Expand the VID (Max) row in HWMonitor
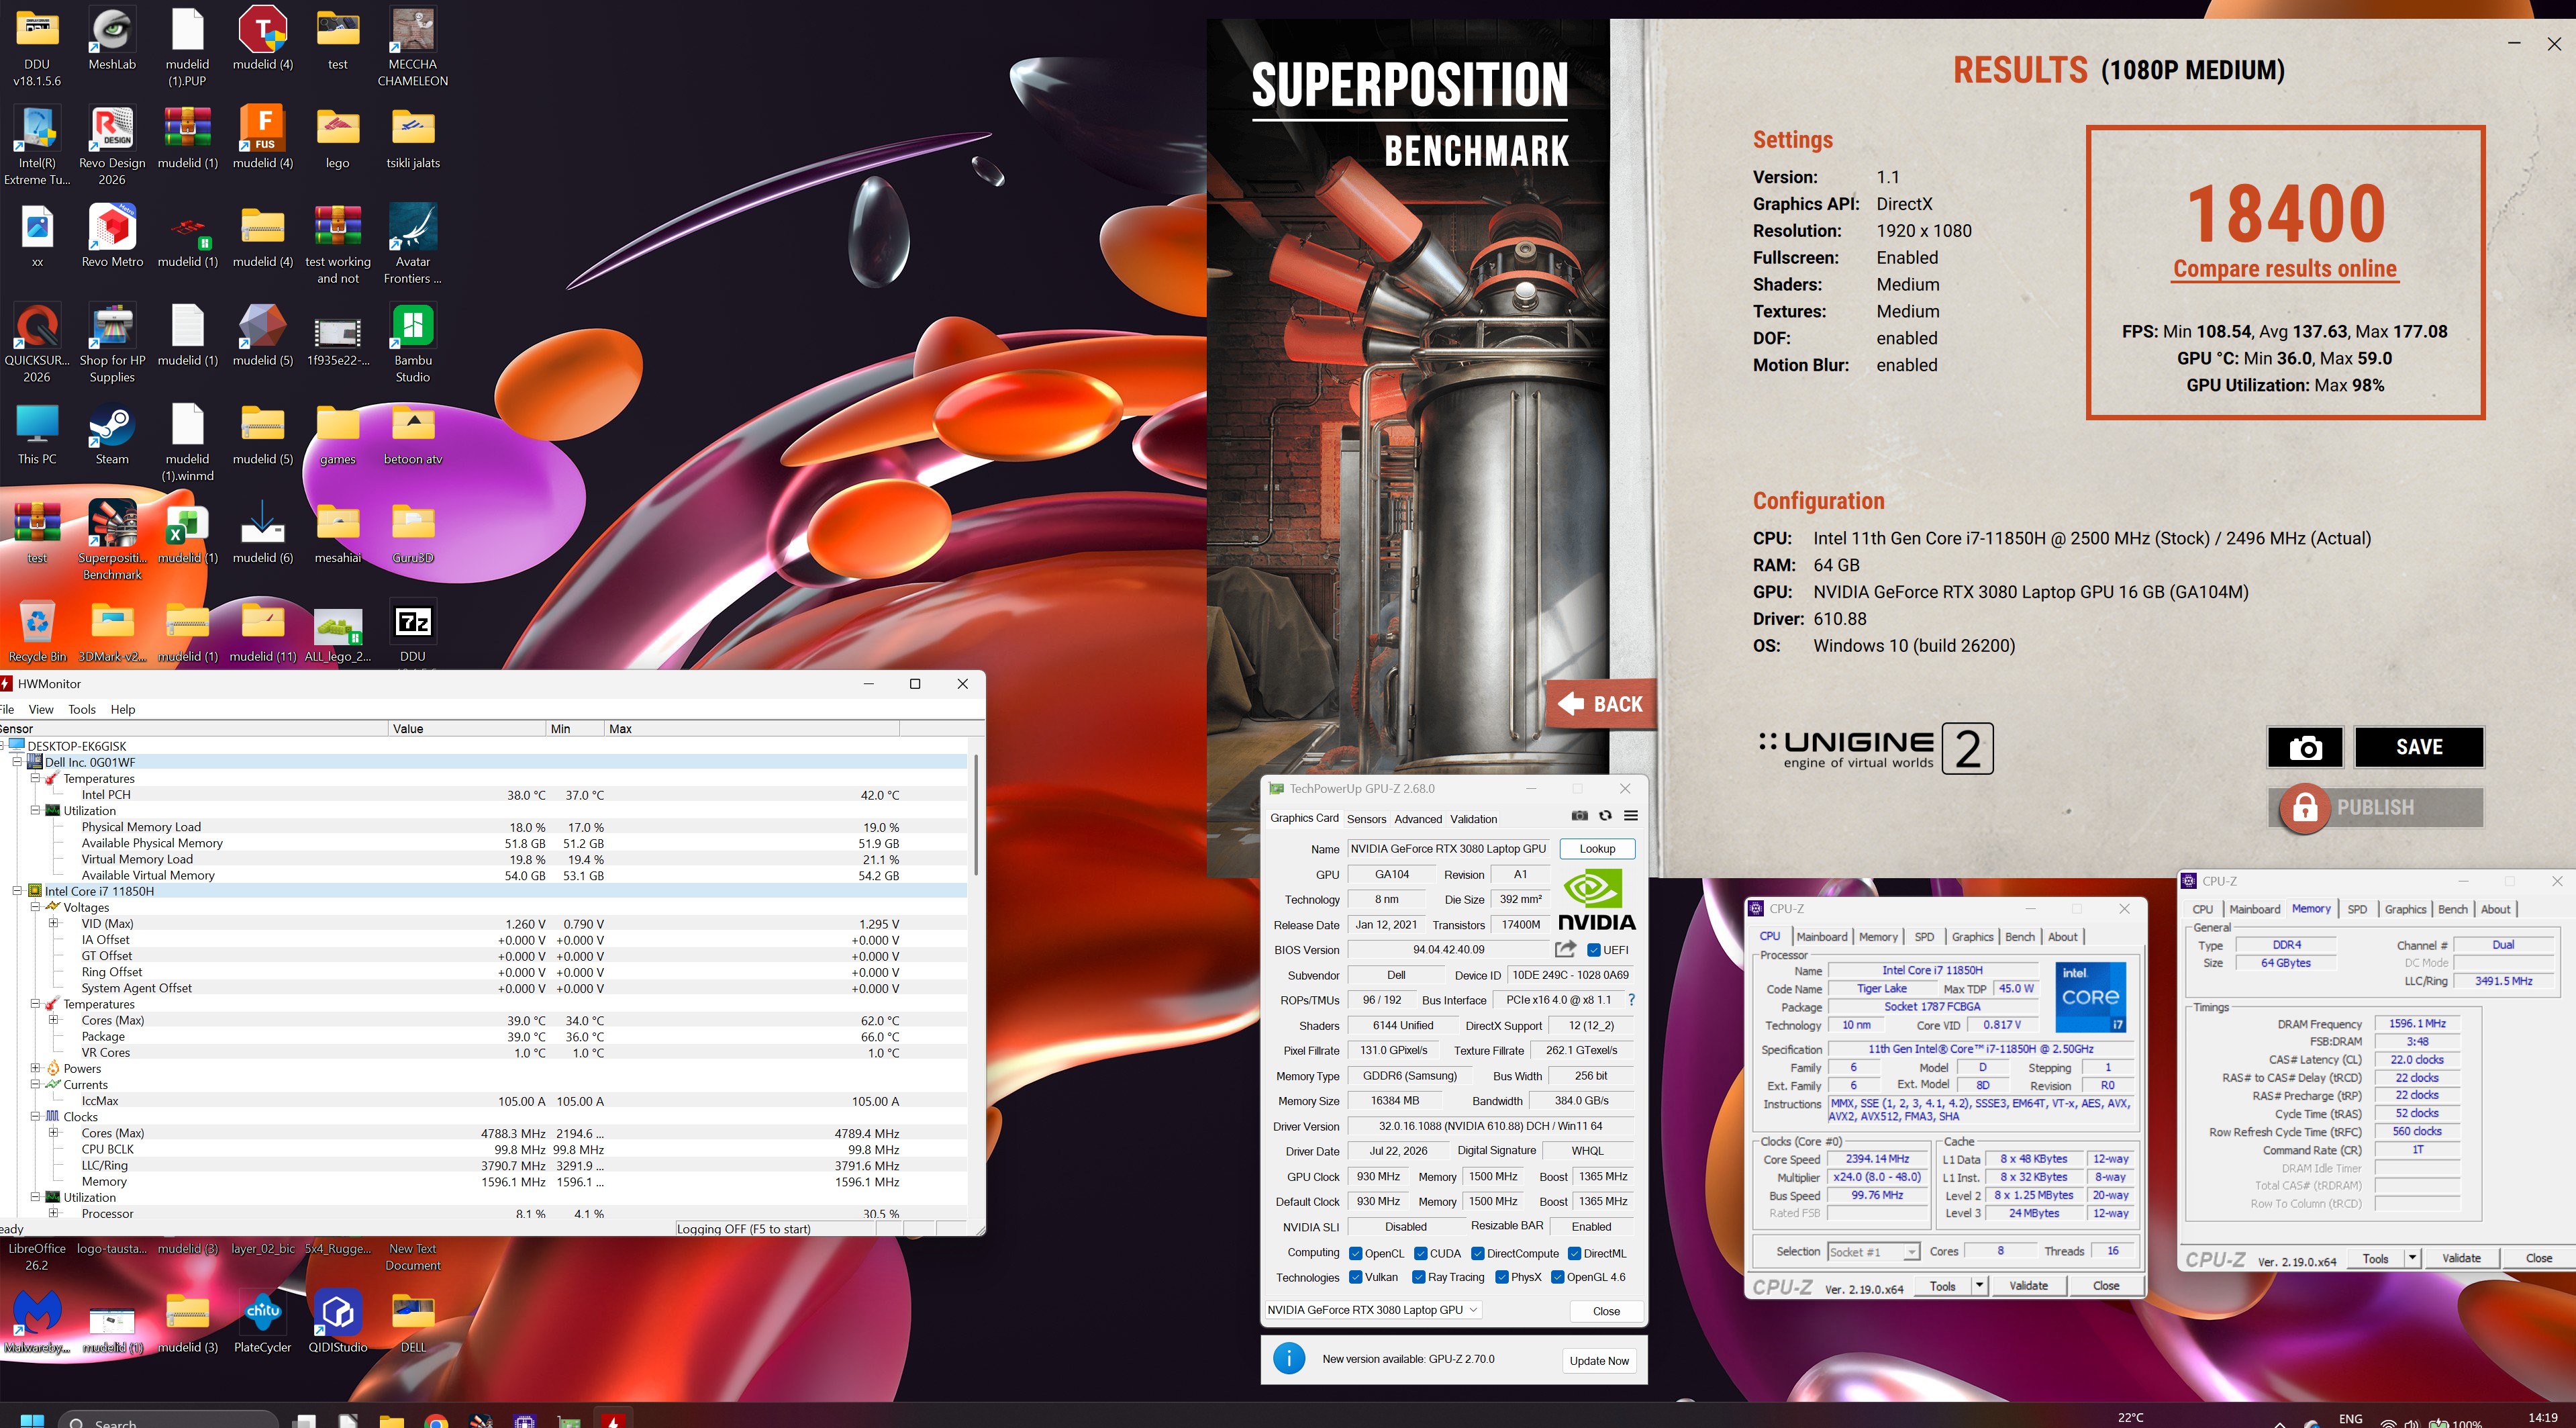This screenshot has width=2576, height=1428. point(54,923)
